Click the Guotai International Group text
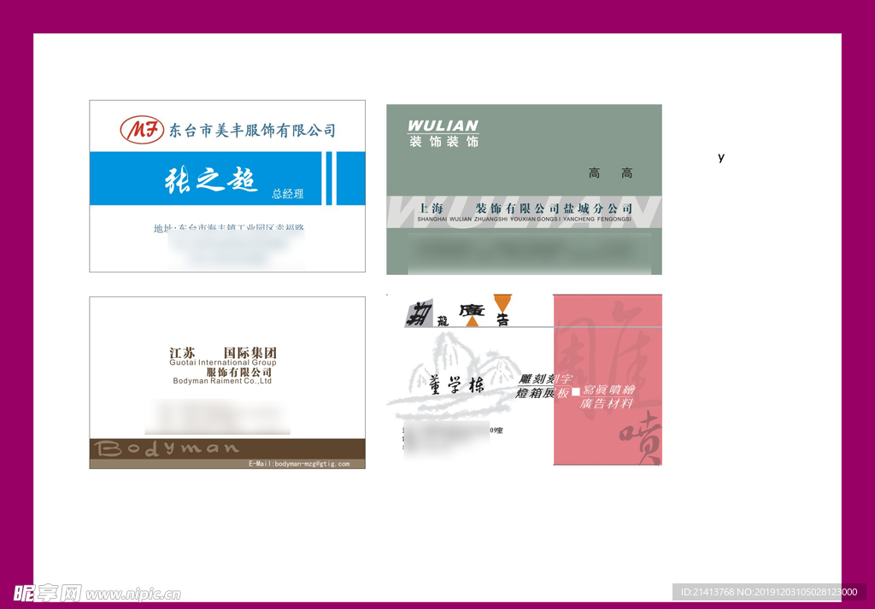 [x=222, y=363]
